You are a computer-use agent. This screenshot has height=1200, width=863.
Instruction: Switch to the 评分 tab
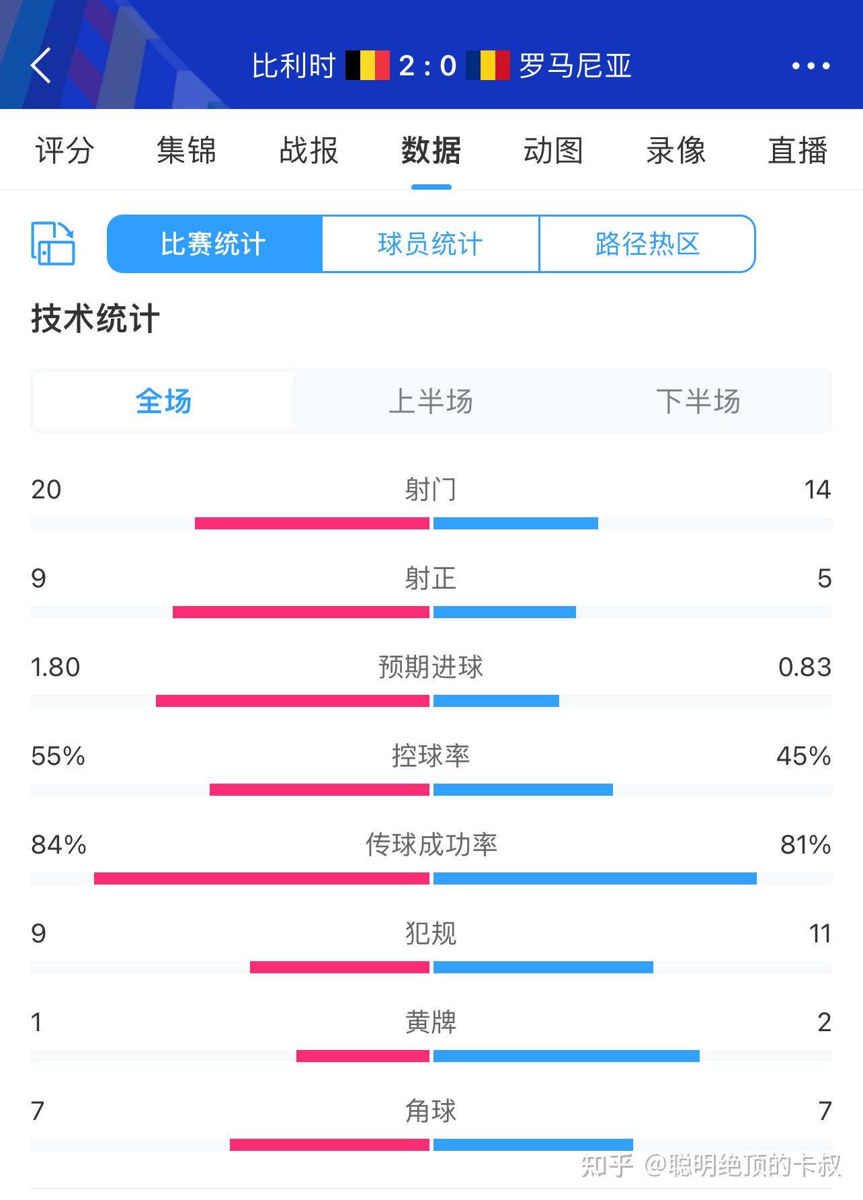[x=65, y=150]
